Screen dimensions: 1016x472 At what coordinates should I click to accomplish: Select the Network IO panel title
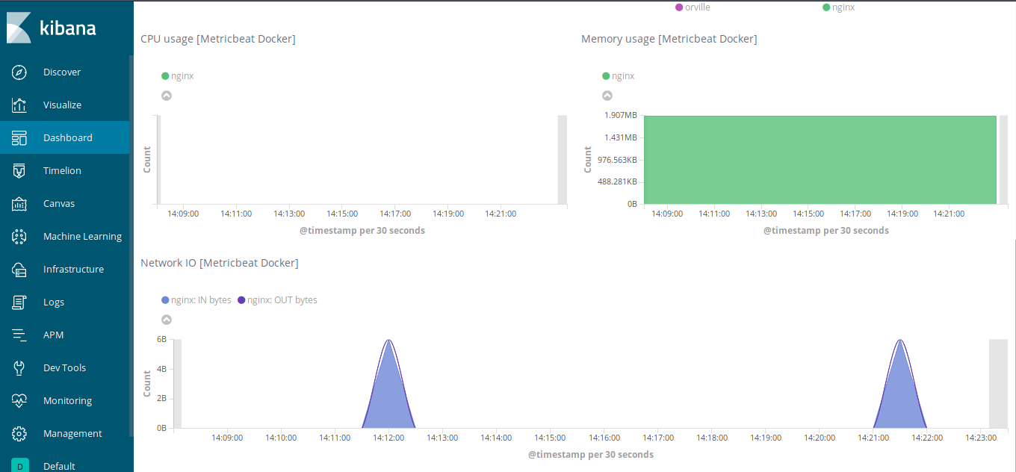(219, 262)
